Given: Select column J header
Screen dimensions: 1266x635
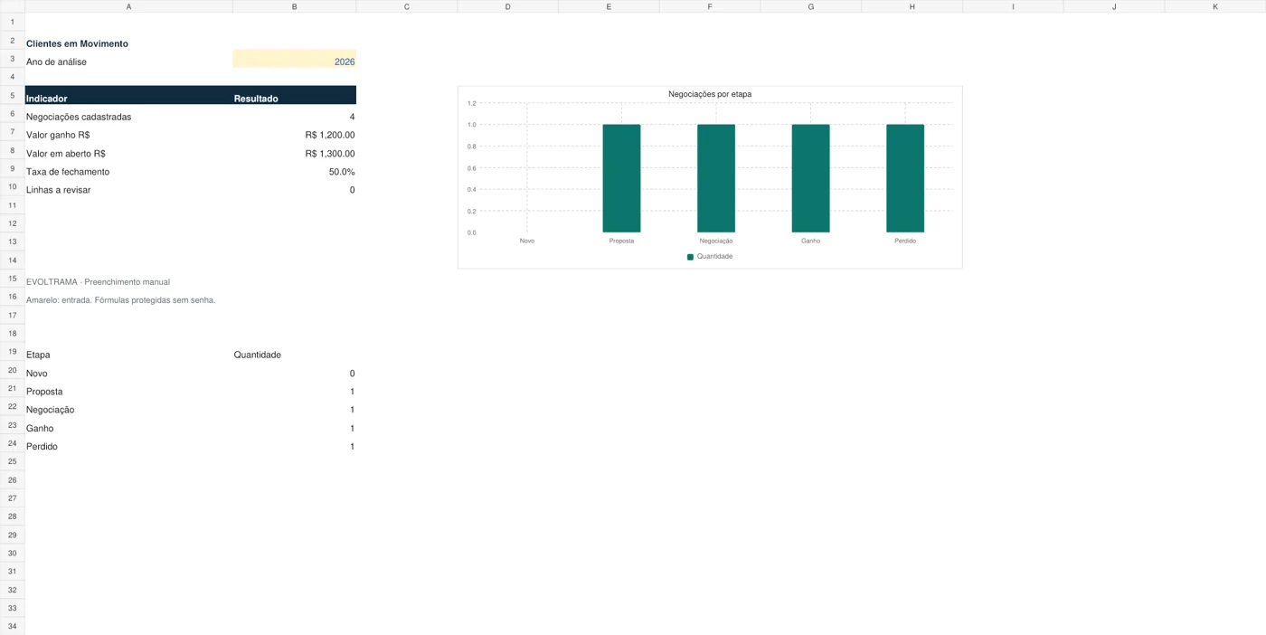Looking at the screenshot, I should click(x=1114, y=6).
